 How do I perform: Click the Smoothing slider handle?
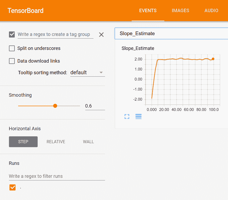(55, 106)
